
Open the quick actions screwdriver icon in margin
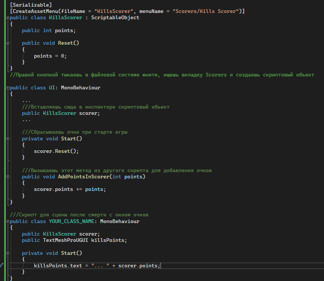click(1, 265)
